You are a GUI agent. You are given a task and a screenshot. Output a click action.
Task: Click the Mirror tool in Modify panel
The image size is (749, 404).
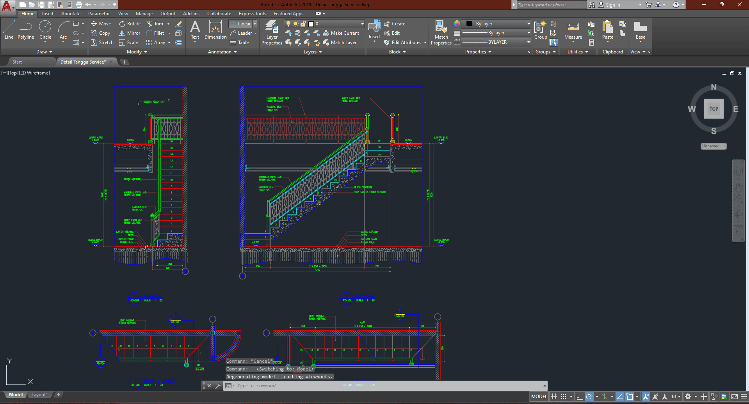130,33
